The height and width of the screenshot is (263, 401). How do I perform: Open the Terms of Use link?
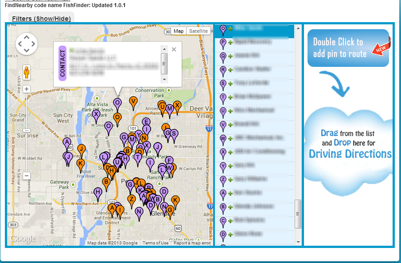(x=156, y=243)
